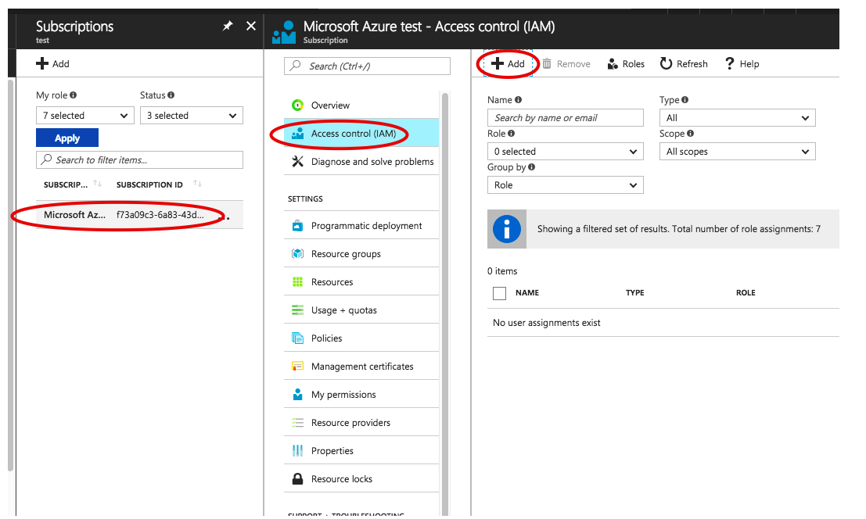Close the Subscriptions blade
This screenshot has height=519, width=866.
[251, 26]
